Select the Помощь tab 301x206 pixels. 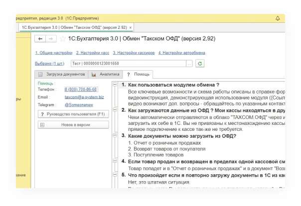click(x=138, y=74)
